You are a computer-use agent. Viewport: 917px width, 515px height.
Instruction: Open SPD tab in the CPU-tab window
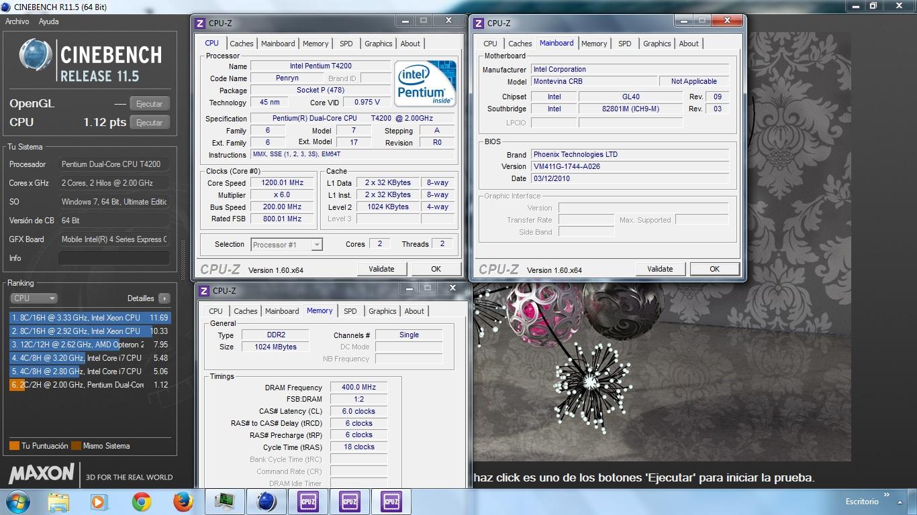point(346,44)
